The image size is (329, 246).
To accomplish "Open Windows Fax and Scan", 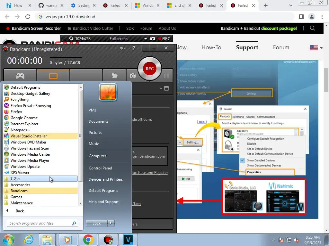I will (41, 148).
